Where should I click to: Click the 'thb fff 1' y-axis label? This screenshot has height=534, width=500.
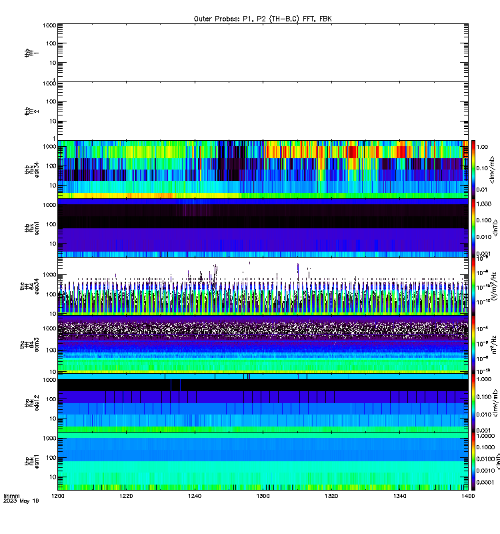(31, 53)
